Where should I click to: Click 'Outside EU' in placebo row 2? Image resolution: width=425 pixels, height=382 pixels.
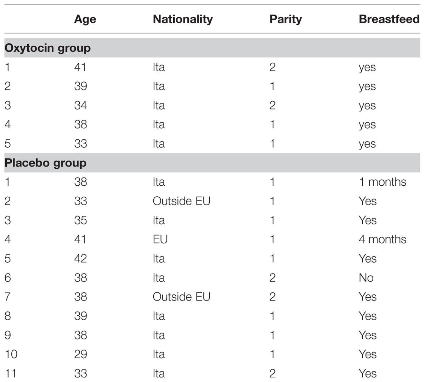click(181, 201)
